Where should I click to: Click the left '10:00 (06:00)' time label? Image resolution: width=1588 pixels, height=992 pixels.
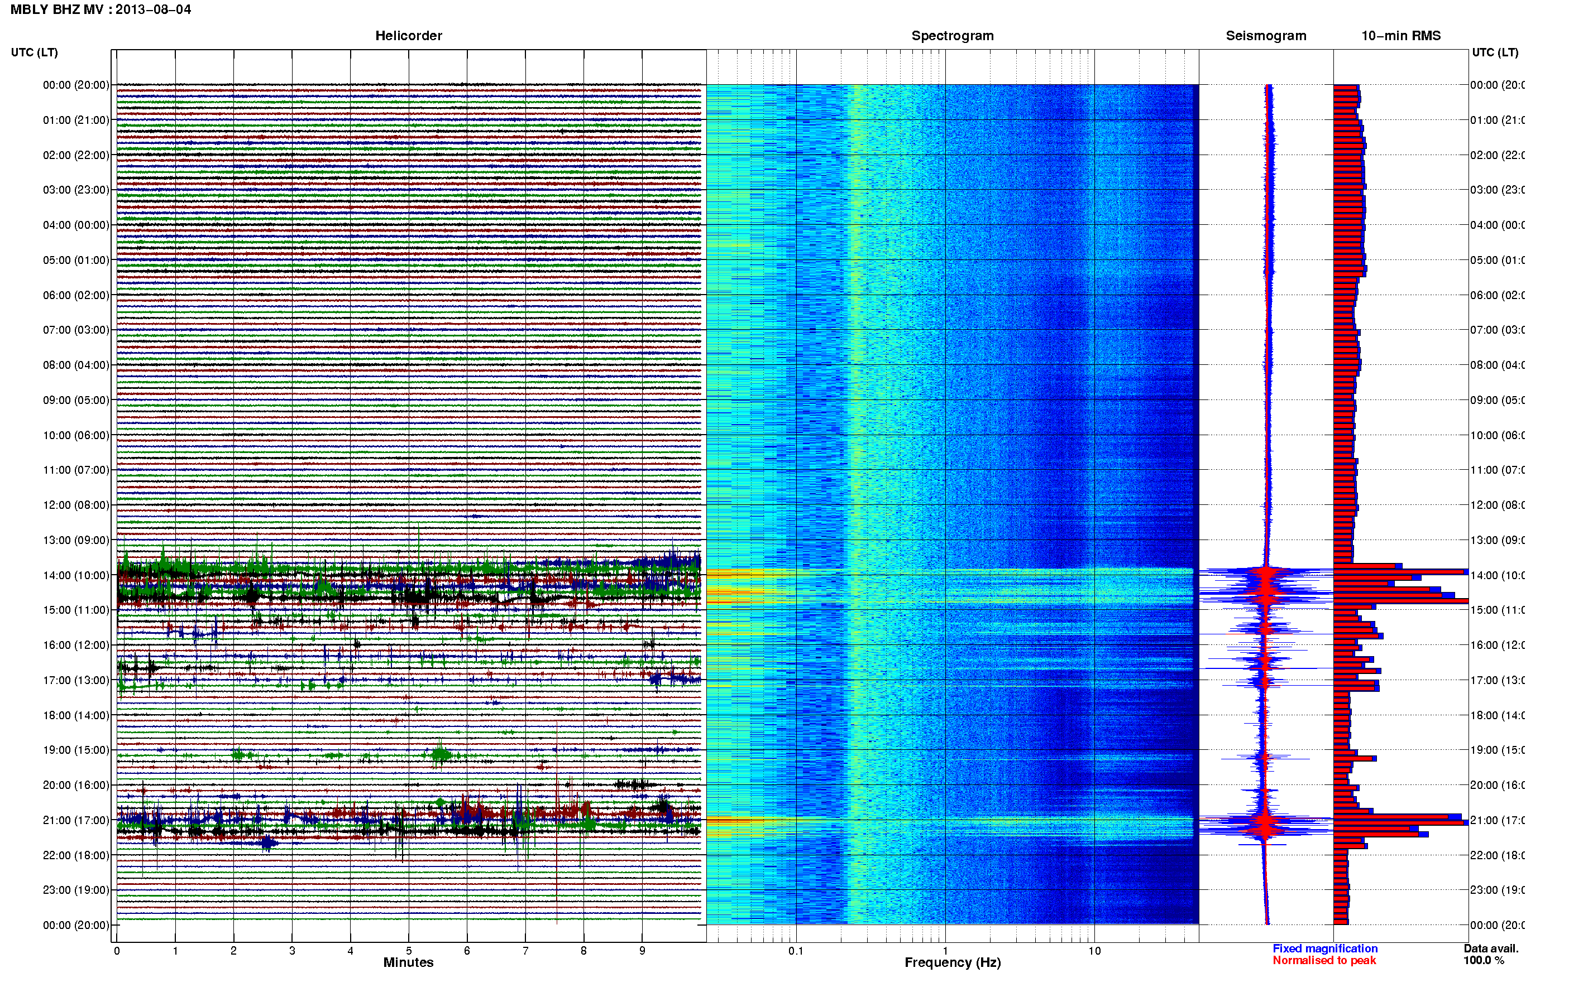pos(76,436)
